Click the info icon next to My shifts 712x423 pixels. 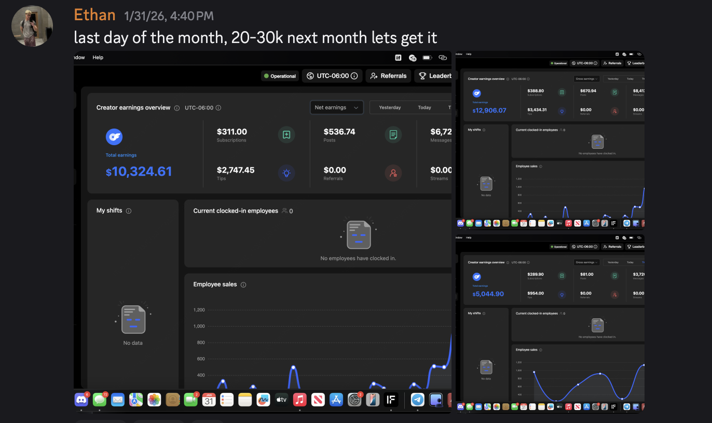click(129, 211)
